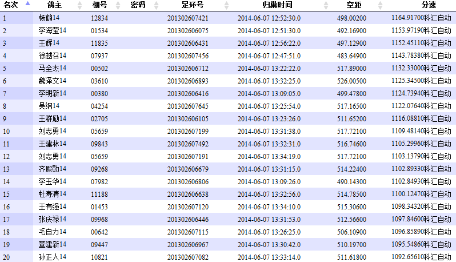Select rank cell number 13
This screenshot has height=262, width=456.
tap(7, 169)
